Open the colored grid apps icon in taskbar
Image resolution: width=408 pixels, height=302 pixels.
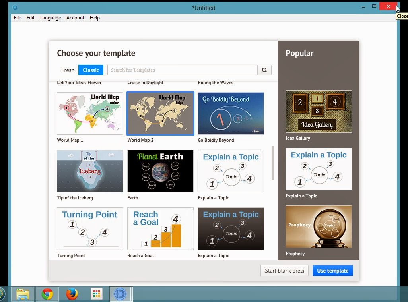pyautogui.click(x=97, y=294)
